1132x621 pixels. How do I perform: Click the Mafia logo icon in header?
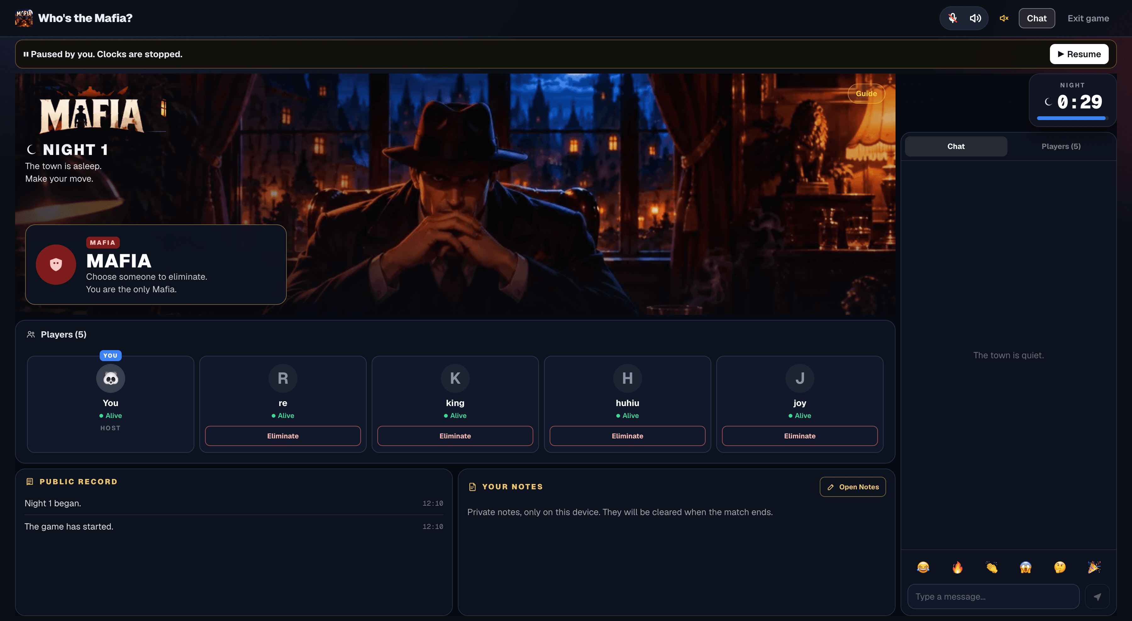coord(24,18)
